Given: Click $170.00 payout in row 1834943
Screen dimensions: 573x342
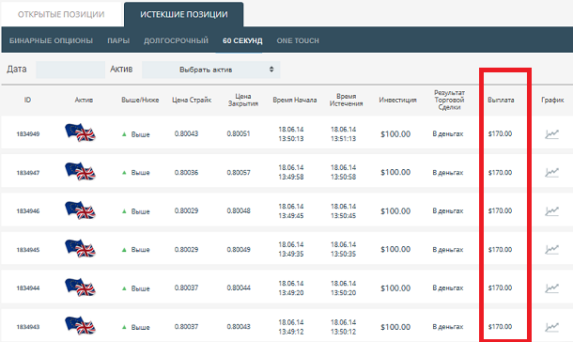Looking at the screenshot, I should click(x=500, y=327).
